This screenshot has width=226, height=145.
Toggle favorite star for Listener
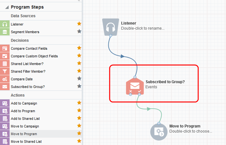click(x=79, y=24)
